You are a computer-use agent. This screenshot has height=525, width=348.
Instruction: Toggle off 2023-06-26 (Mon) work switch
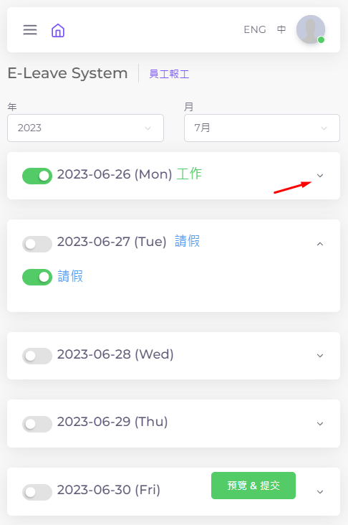37,176
